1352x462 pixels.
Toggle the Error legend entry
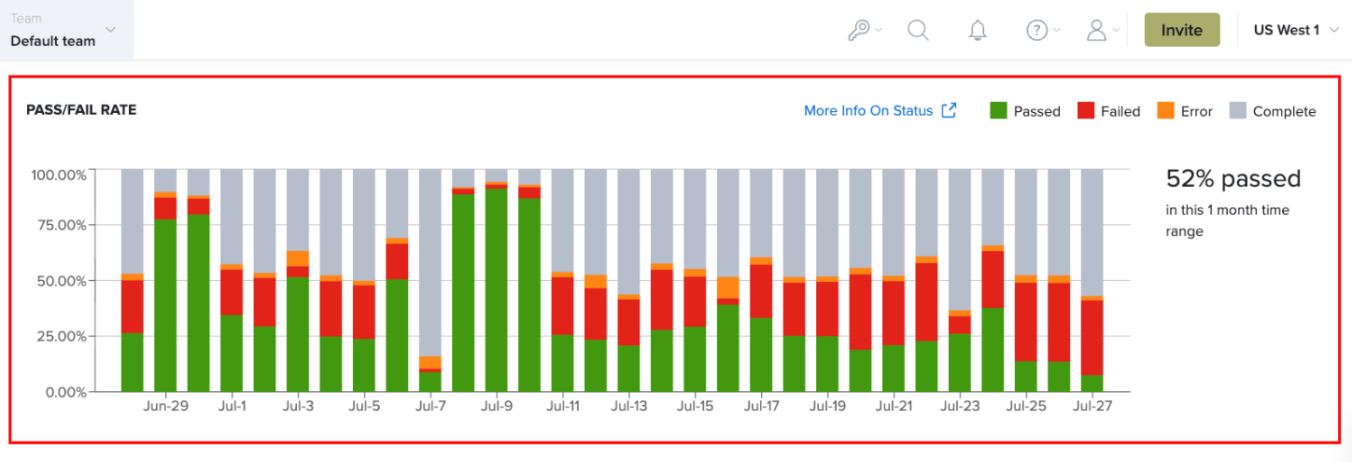pyautogui.click(x=1185, y=111)
